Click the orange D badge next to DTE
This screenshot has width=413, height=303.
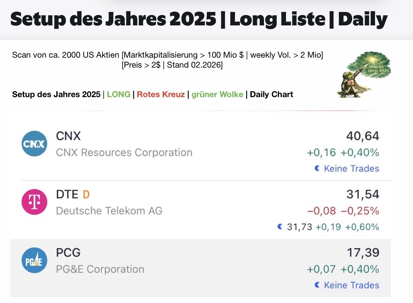pos(86,195)
